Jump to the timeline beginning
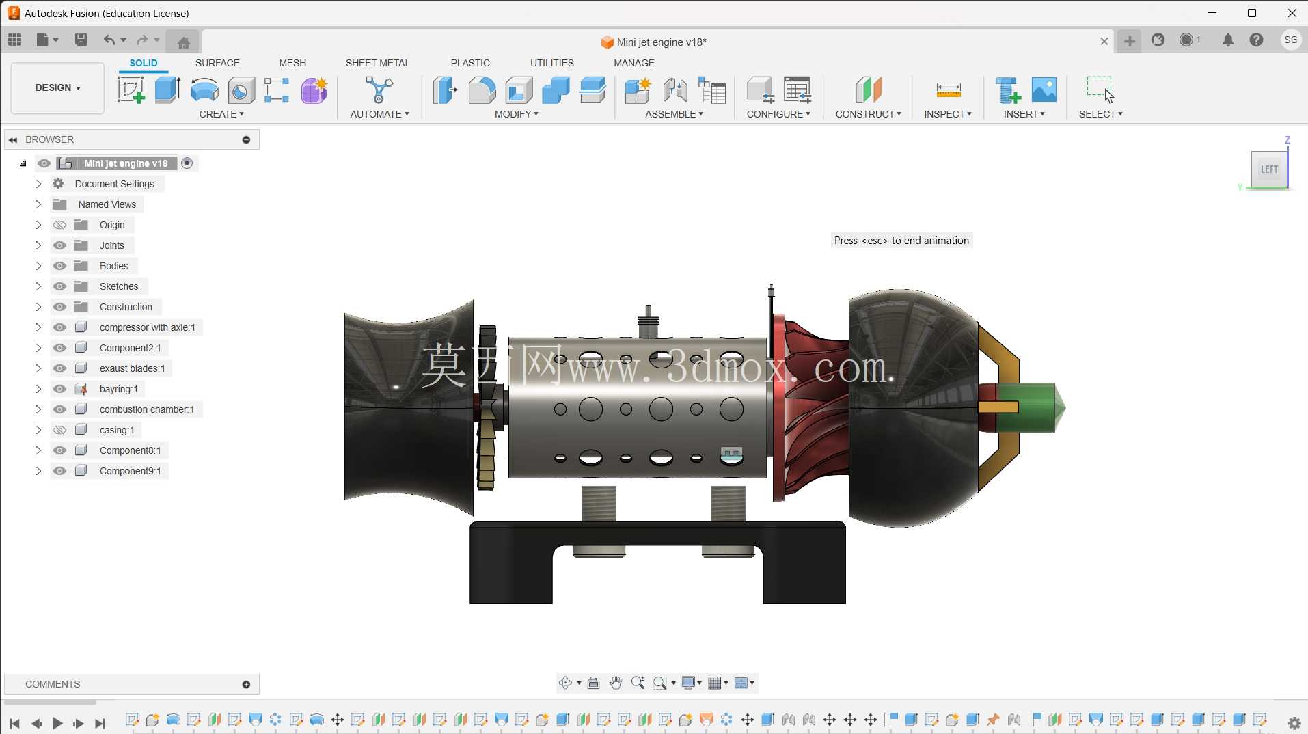The height and width of the screenshot is (734, 1308). (14, 723)
